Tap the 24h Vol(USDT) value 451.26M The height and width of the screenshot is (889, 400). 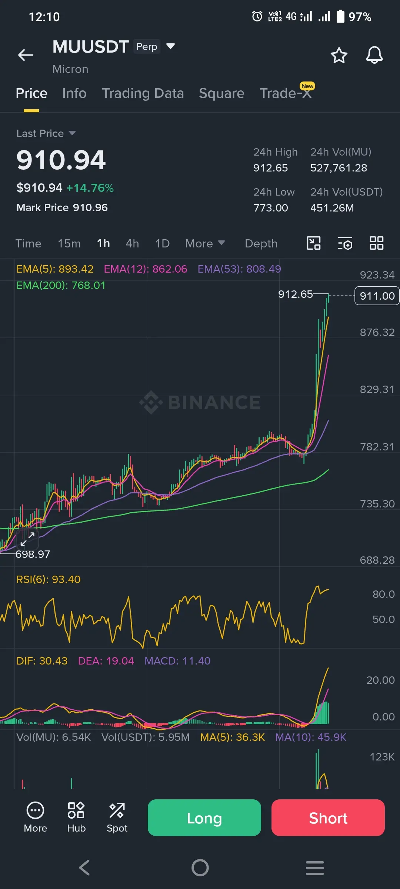pyautogui.click(x=332, y=208)
